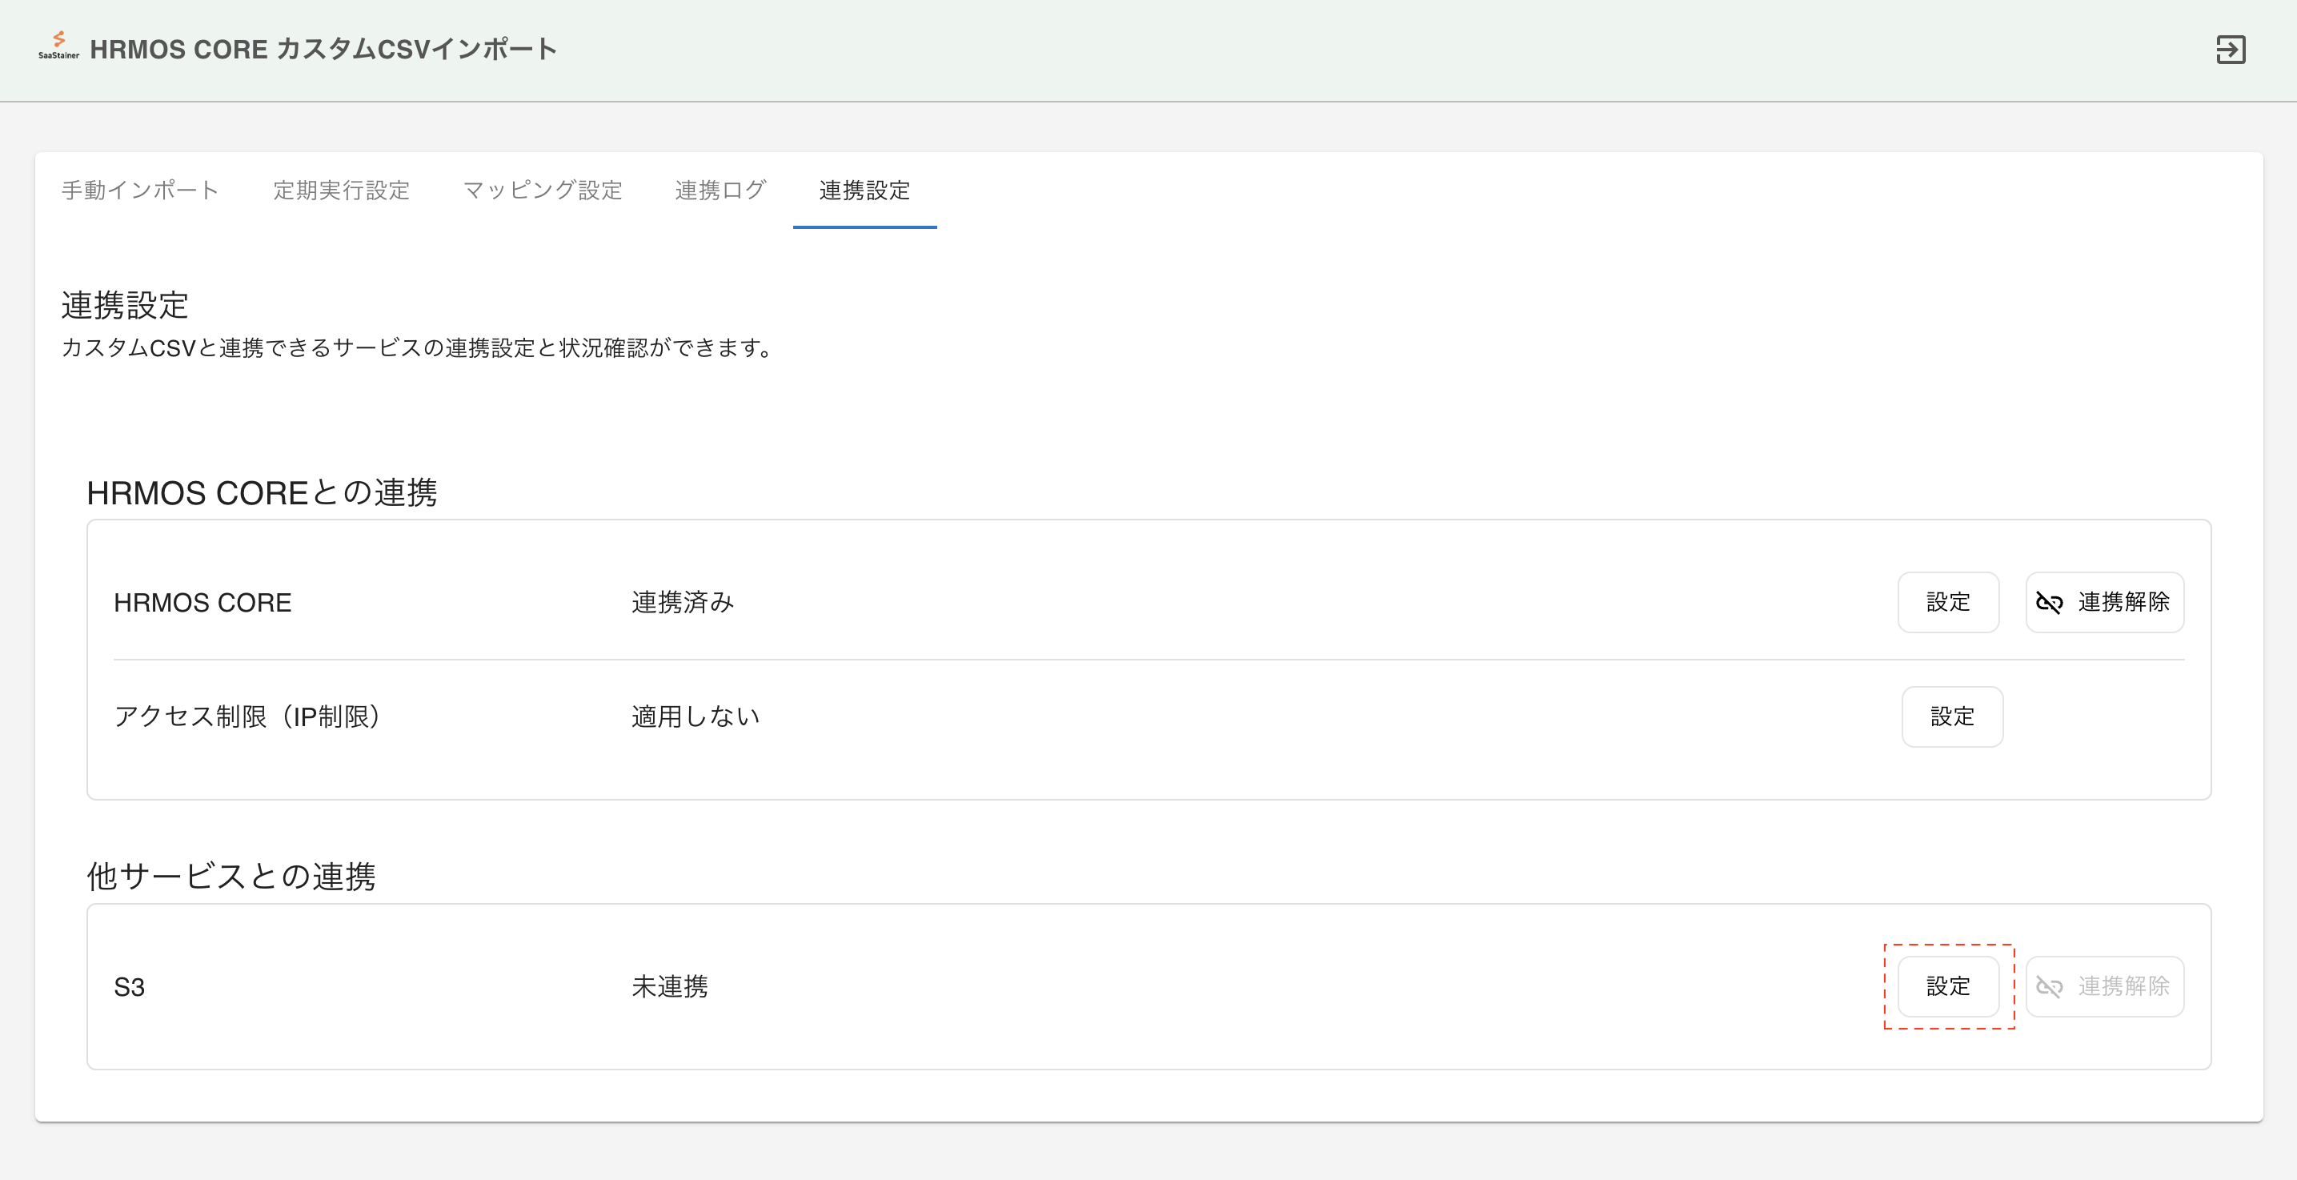Click the 設定 button for S3
Image resolution: width=2297 pixels, height=1180 pixels.
pos(1947,986)
